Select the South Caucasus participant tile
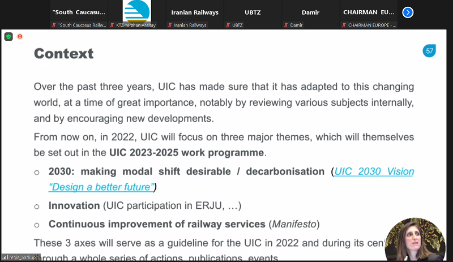Image resolution: width=453 pixels, height=262 pixels. 84,12
